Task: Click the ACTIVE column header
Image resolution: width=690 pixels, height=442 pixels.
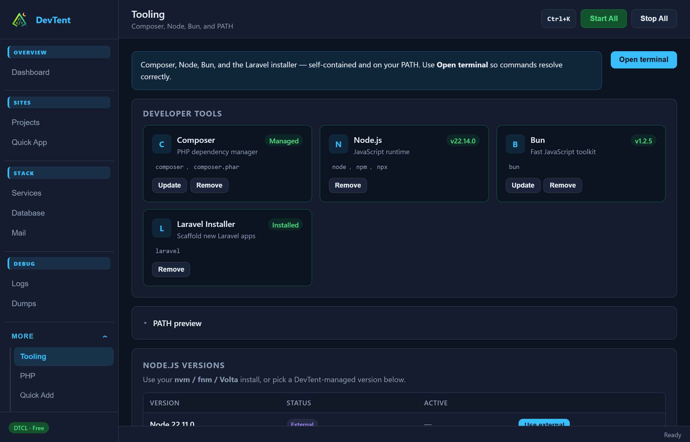Action: [436, 403]
